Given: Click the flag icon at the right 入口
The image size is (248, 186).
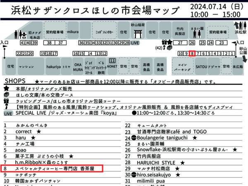Looking at the screenshot, I should click(x=234, y=43).
